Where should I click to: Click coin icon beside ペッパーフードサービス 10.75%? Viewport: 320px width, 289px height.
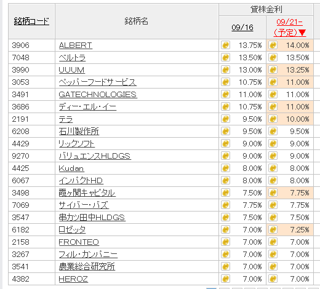tap(225, 82)
